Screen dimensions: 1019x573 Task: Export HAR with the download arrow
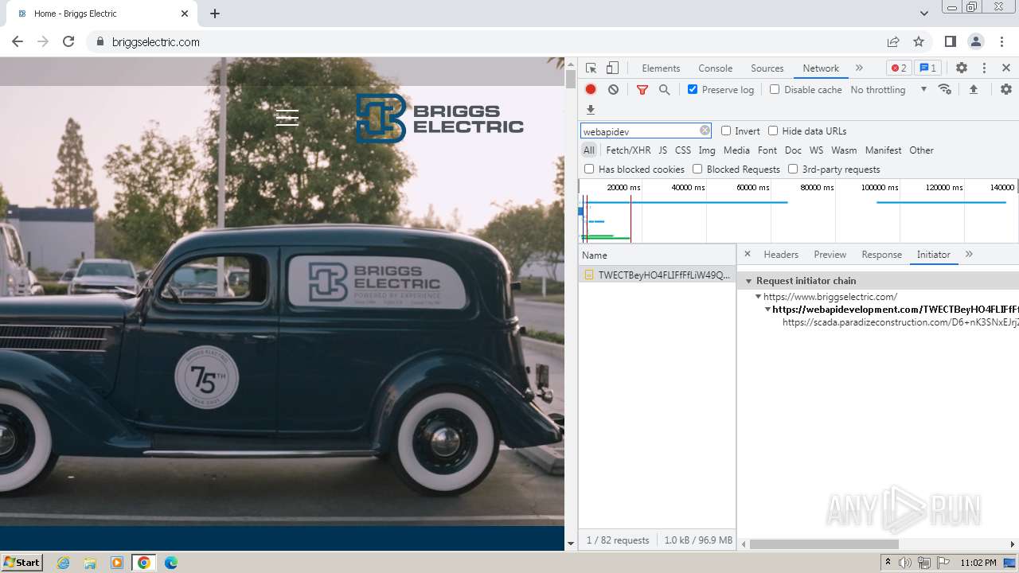(x=591, y=110)
